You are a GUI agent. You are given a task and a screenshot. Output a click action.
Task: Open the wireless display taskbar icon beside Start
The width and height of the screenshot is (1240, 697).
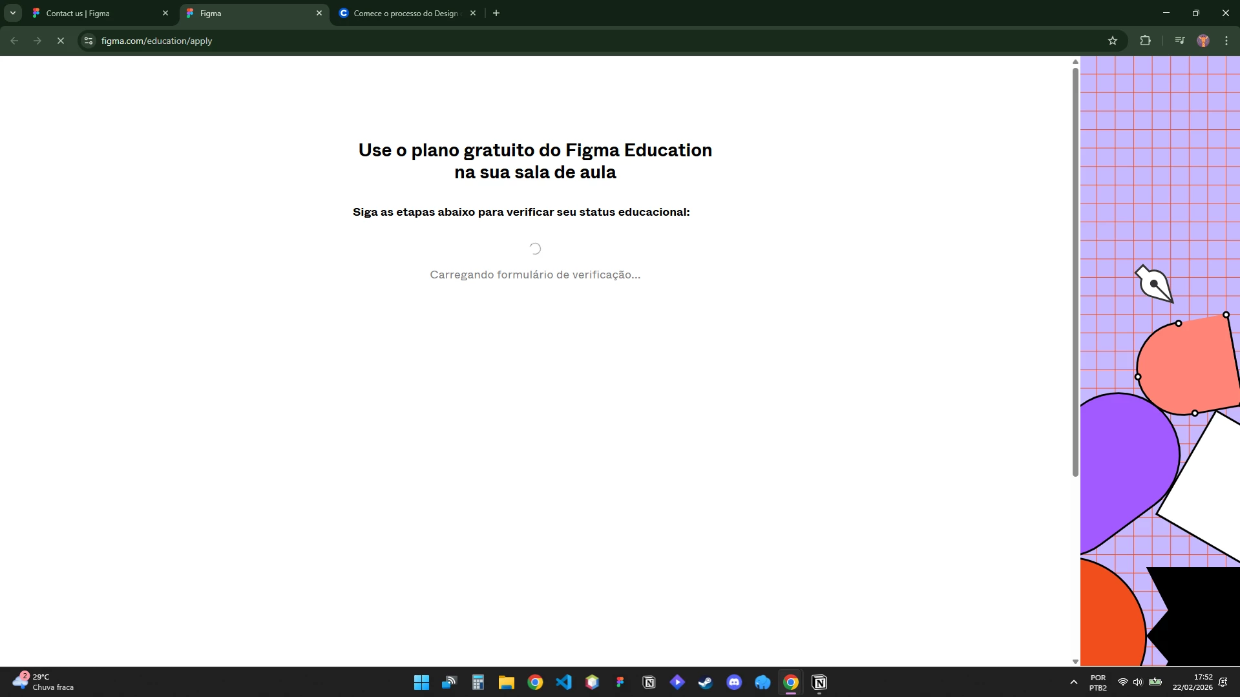(450, 682)
